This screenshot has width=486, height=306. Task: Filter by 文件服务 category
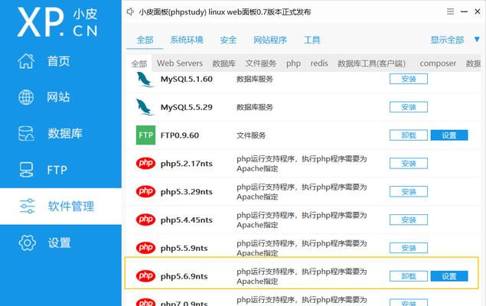tap(261, 63)
